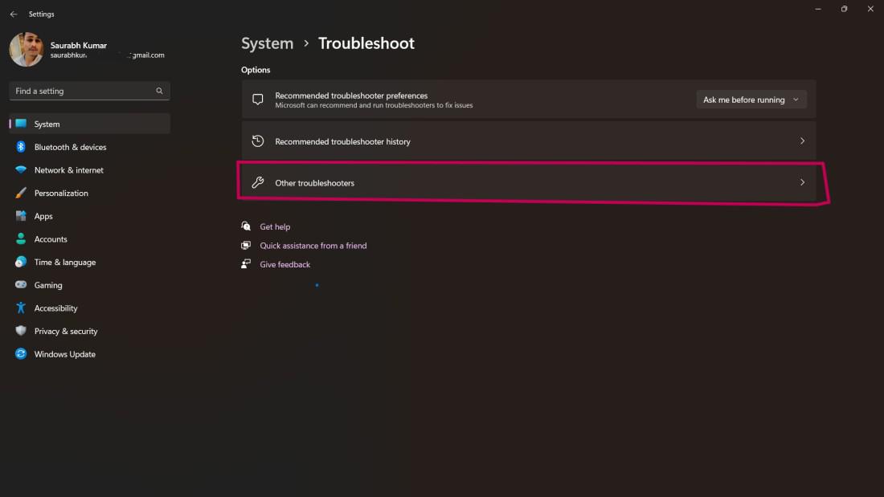
Task: Focus the 'Find a setting' search box
Action: tap(84, 91)
